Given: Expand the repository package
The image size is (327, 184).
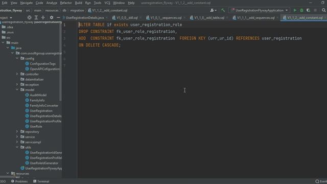Looking at the screenshot, I should 17,132.
